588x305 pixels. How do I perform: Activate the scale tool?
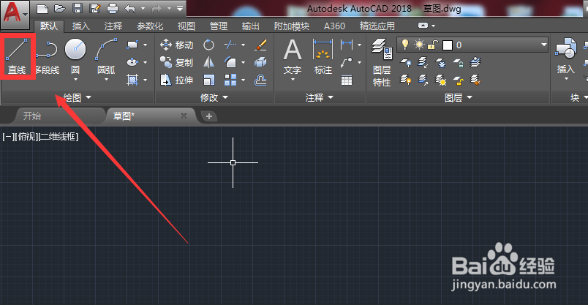(x=209, y=80)
